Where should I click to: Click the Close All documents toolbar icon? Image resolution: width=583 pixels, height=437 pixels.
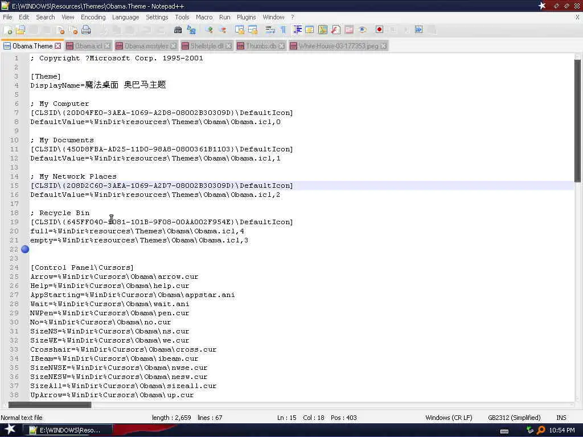73,30
